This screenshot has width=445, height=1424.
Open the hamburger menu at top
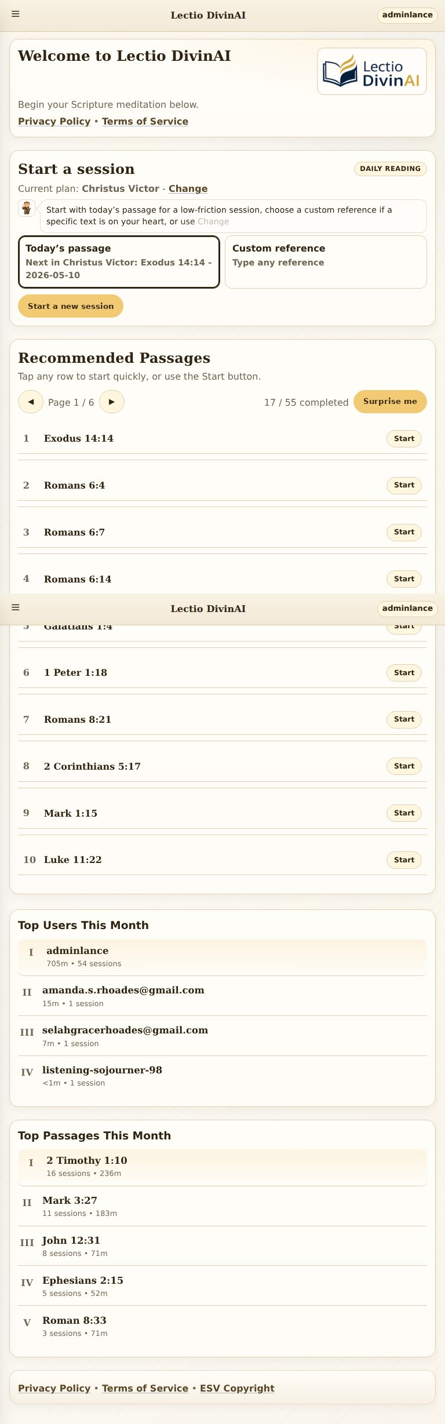point(16,14)
